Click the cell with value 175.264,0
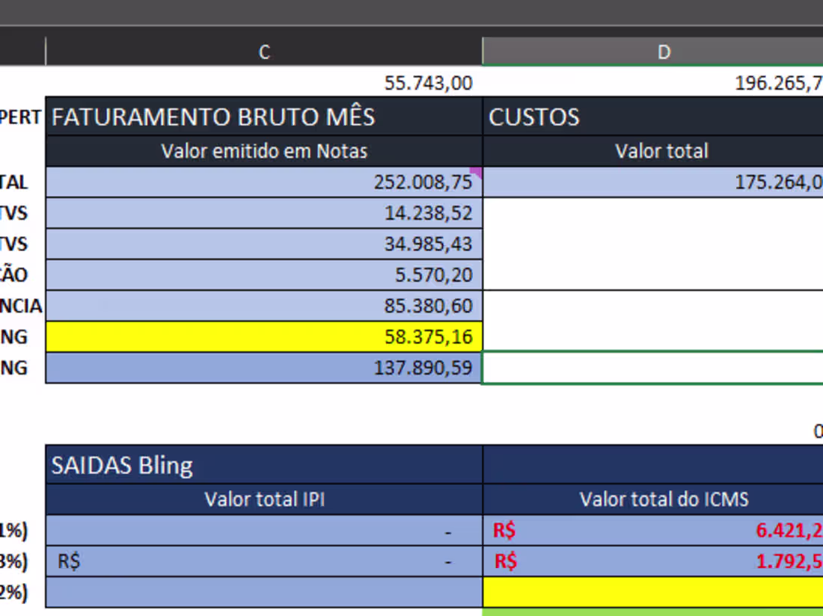The height and width of the screenshot is (616, 823). [x=663, y=182]
